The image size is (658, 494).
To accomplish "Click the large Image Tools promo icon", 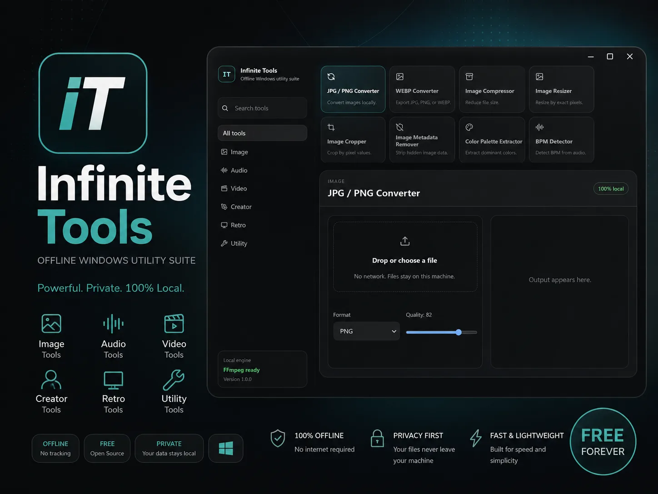I will [x=51, y=323].
